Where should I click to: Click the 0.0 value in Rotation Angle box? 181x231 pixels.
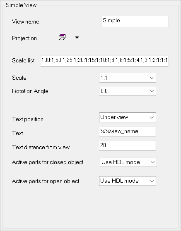tap(104, 91)
